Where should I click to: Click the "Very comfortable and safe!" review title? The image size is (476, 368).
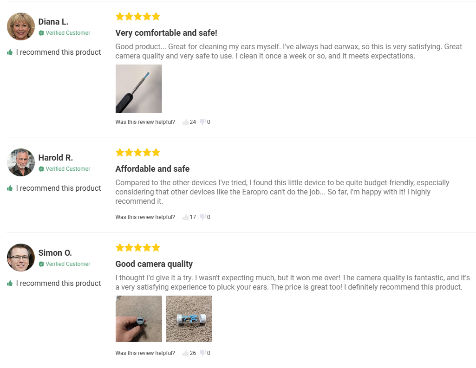(166, 33)
